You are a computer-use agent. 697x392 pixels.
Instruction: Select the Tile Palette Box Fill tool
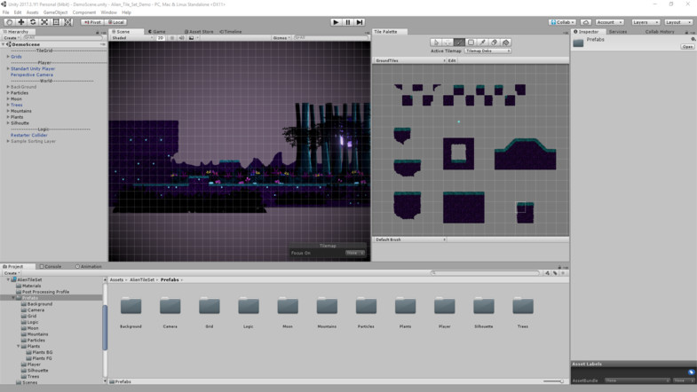click(471, 43)
